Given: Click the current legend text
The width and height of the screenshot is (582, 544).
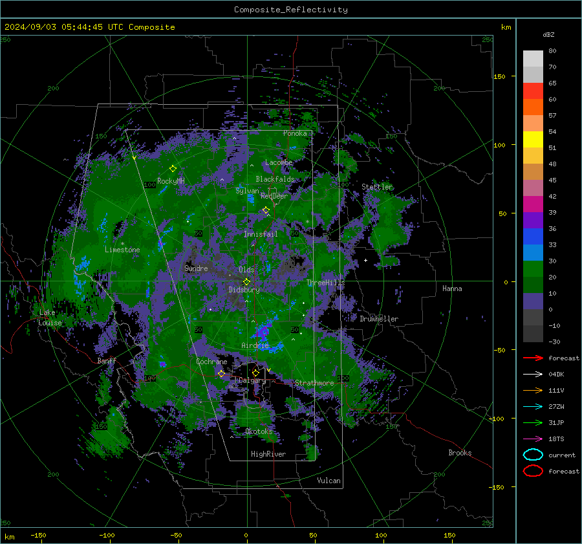Looking at the screenshot, I should [x=562, y=455].
